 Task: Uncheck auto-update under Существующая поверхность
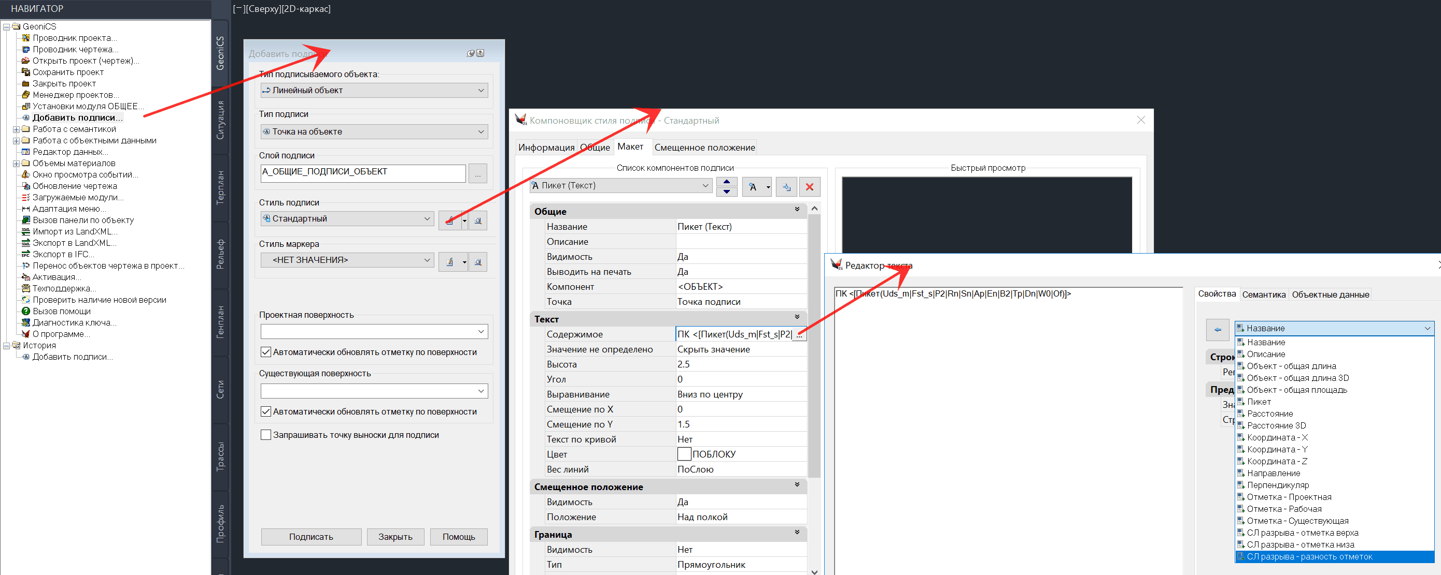(x=266, y=411)
